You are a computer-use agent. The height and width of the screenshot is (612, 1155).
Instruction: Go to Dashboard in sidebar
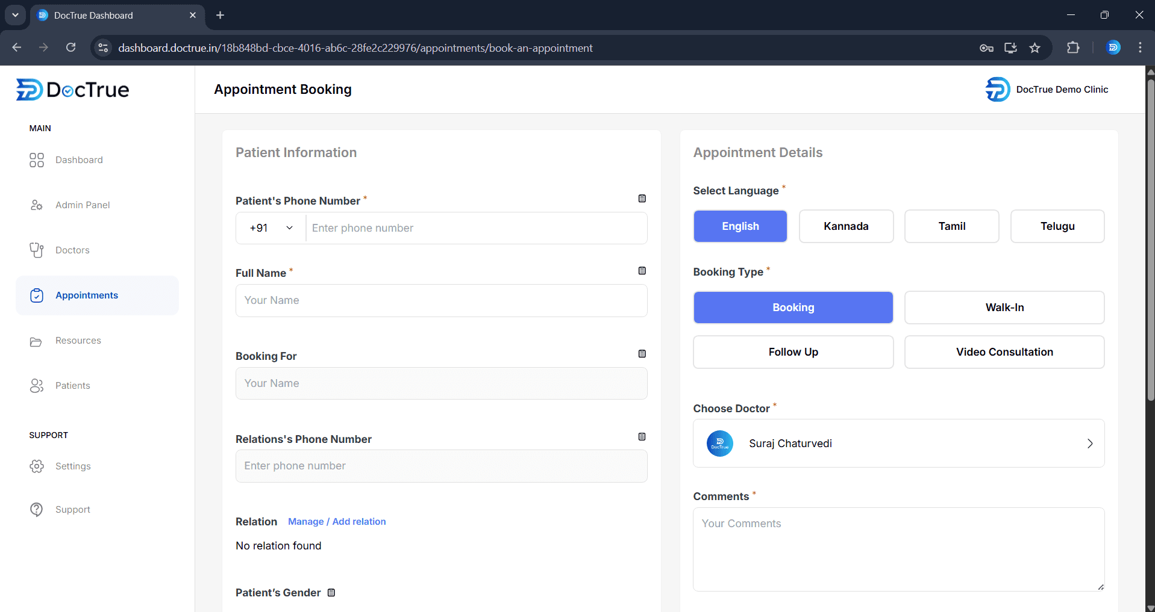tap(79, 160)
